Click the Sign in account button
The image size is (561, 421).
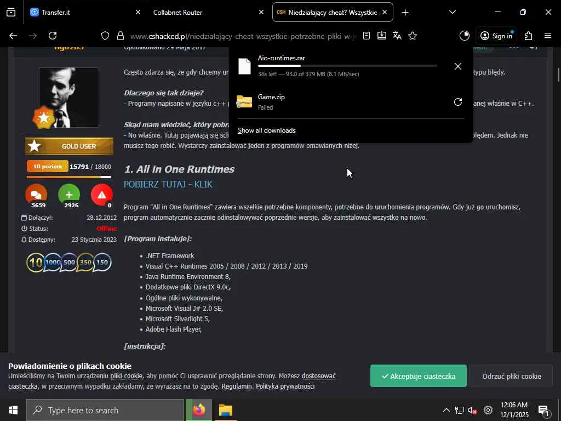[496, 36]
